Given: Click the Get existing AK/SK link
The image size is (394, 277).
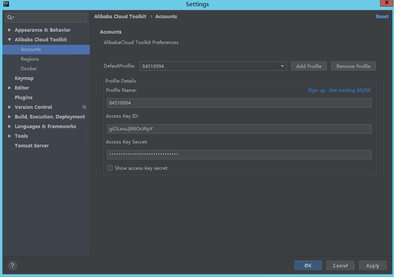Looking at the screenshot, I should coord(350,90).
